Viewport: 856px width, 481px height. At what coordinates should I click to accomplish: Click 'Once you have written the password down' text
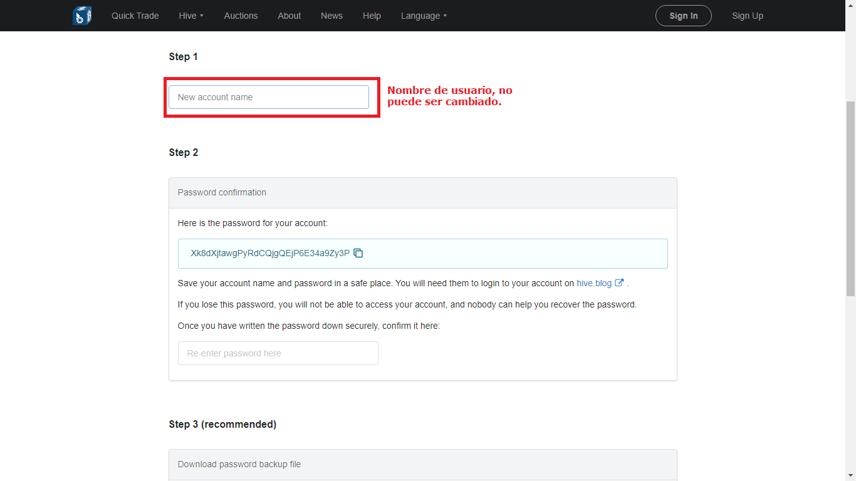pos(309,326)
